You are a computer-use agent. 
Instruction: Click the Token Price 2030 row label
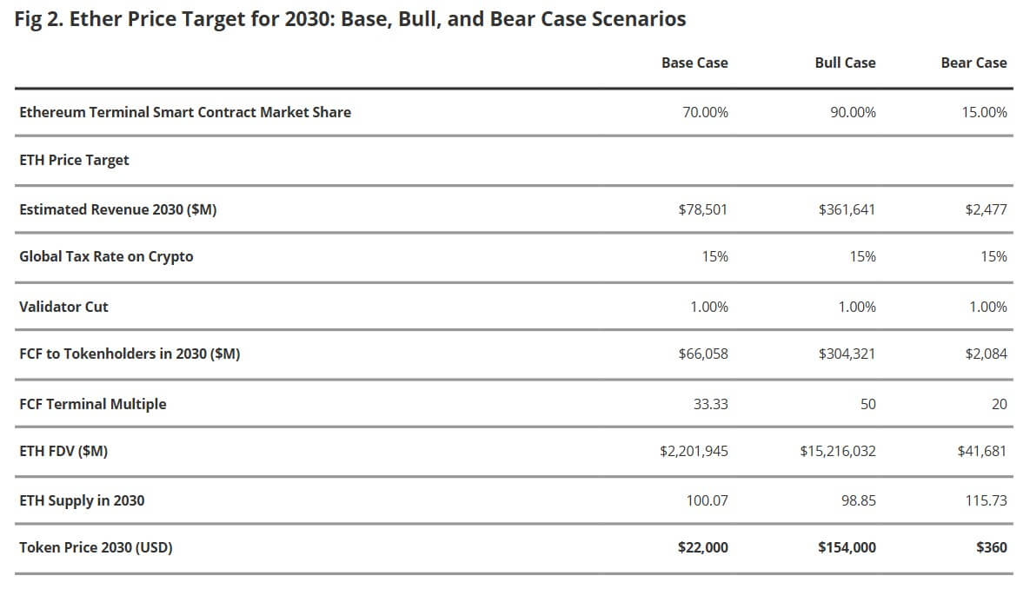click(x=96, y=547)
